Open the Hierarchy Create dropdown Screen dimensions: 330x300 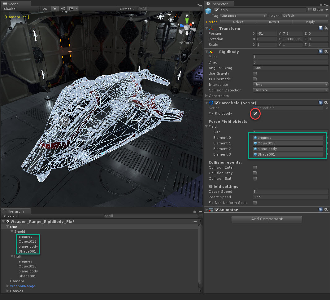pyautogui.click(x=11, y=216)
